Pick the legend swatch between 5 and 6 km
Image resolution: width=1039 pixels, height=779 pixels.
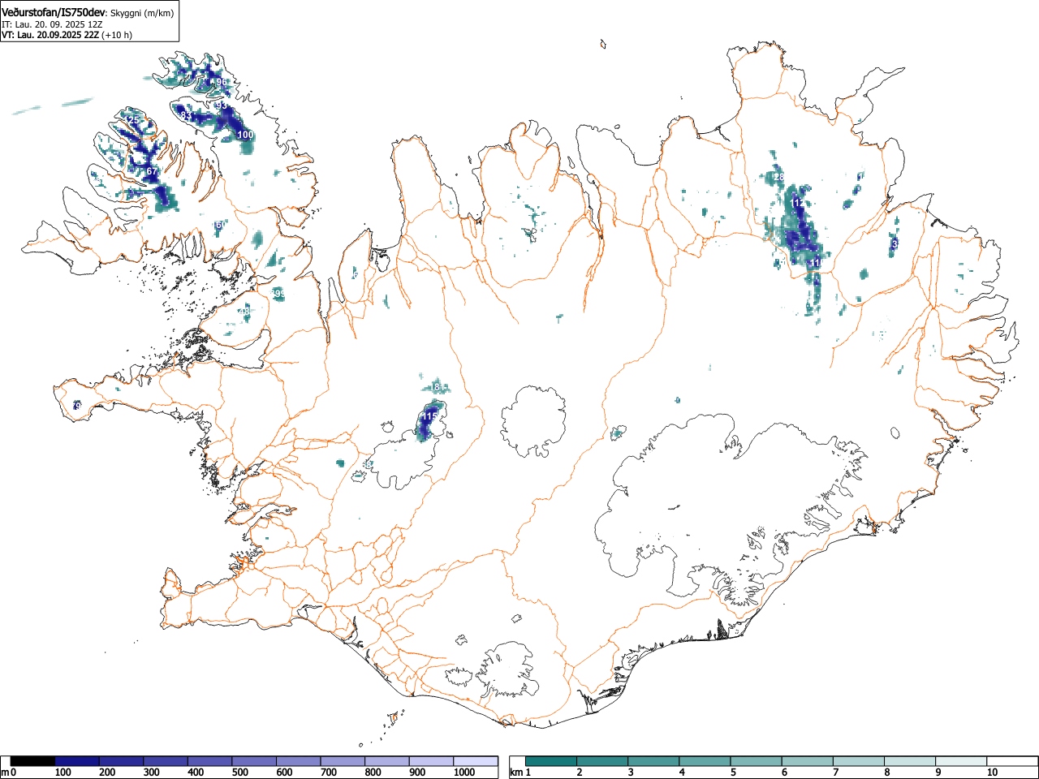pyautogui.click(x=756, y=761)
